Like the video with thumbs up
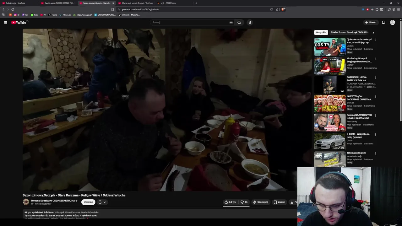The image size is (402, 226). (x=230, y=202)
